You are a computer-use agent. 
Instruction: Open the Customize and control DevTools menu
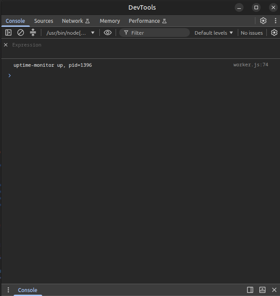coord(276,21)
